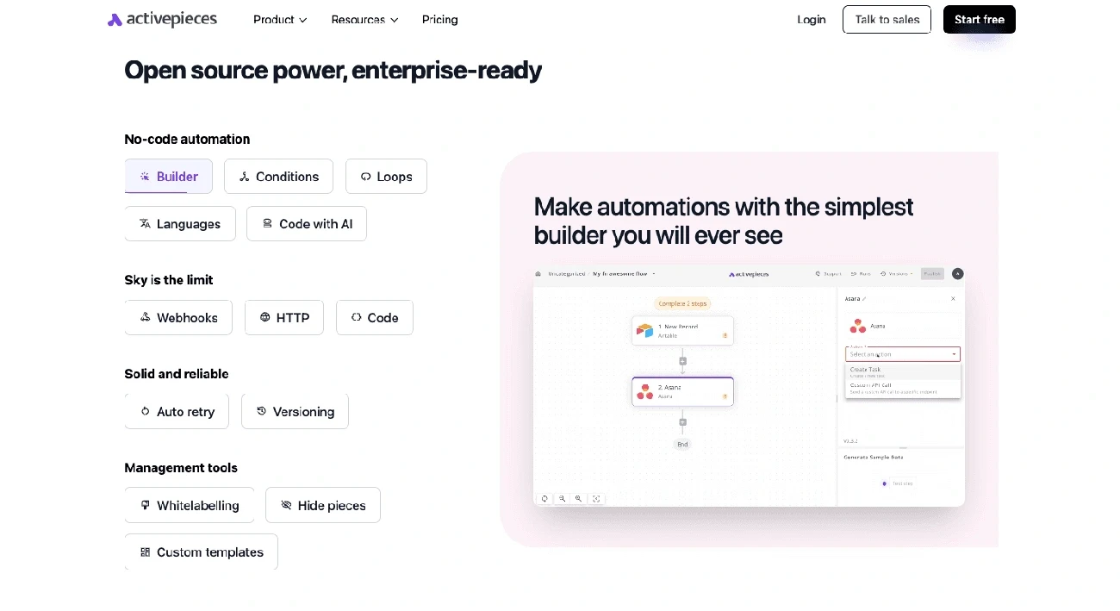This screenshot has height=611, width=1120.
Task: Click the plus button below the Asana step
Action: tap(682, 422)
